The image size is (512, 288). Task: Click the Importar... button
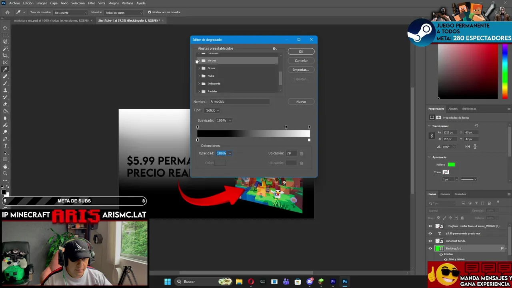301,70
